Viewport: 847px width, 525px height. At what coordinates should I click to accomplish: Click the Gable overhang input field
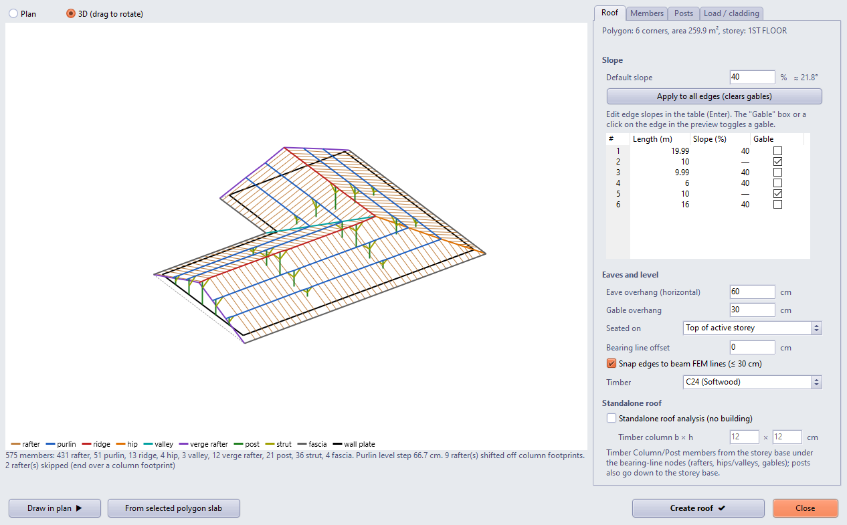point(752,310)
